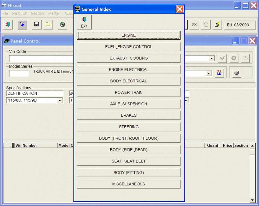
Task: Click the IDENTIFICATION specification field
Action: (x=35, y=93)
